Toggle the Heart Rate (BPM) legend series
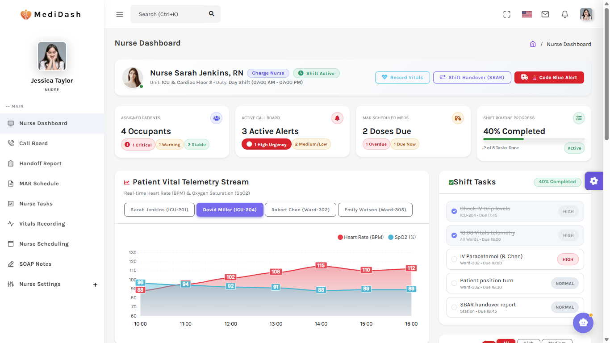The height and width of the screenshot is (343, 610). pyautogui.click(x=361, y=237)
